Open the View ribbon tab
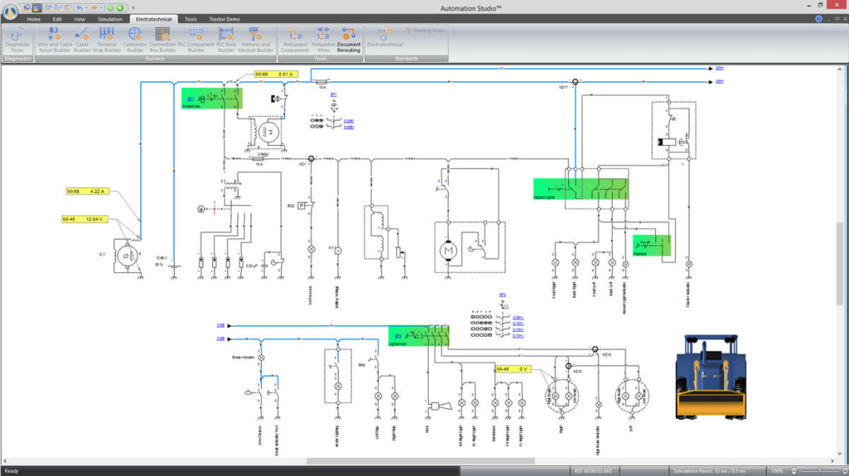The height and width of the screenshot is (476, 849). (x=79, y=19)
